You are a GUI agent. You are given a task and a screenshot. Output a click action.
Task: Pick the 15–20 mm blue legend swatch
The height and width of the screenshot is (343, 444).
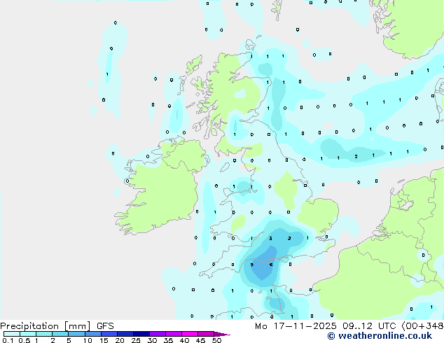[109, 334]
